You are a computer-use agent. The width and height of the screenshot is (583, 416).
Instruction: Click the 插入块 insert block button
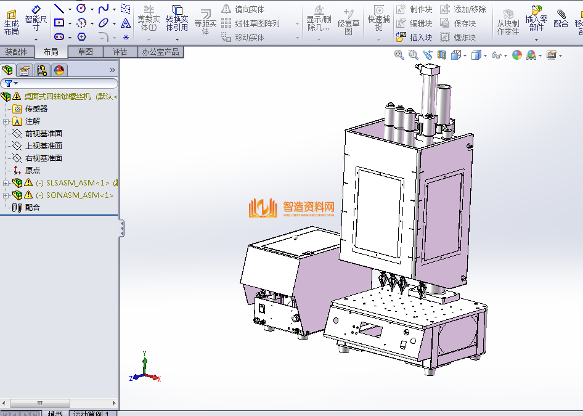(x=414, y=38)
